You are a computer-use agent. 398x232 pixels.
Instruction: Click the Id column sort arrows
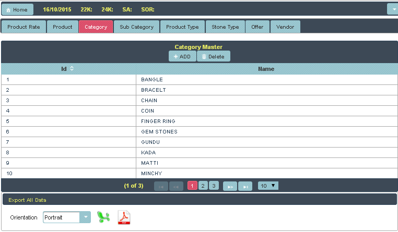click(x=72, y=69)
